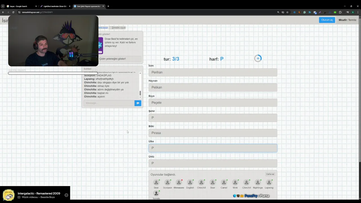
Task: Click the green NOX extension icon
Action: pyautogui.click(x=335, y=12)
